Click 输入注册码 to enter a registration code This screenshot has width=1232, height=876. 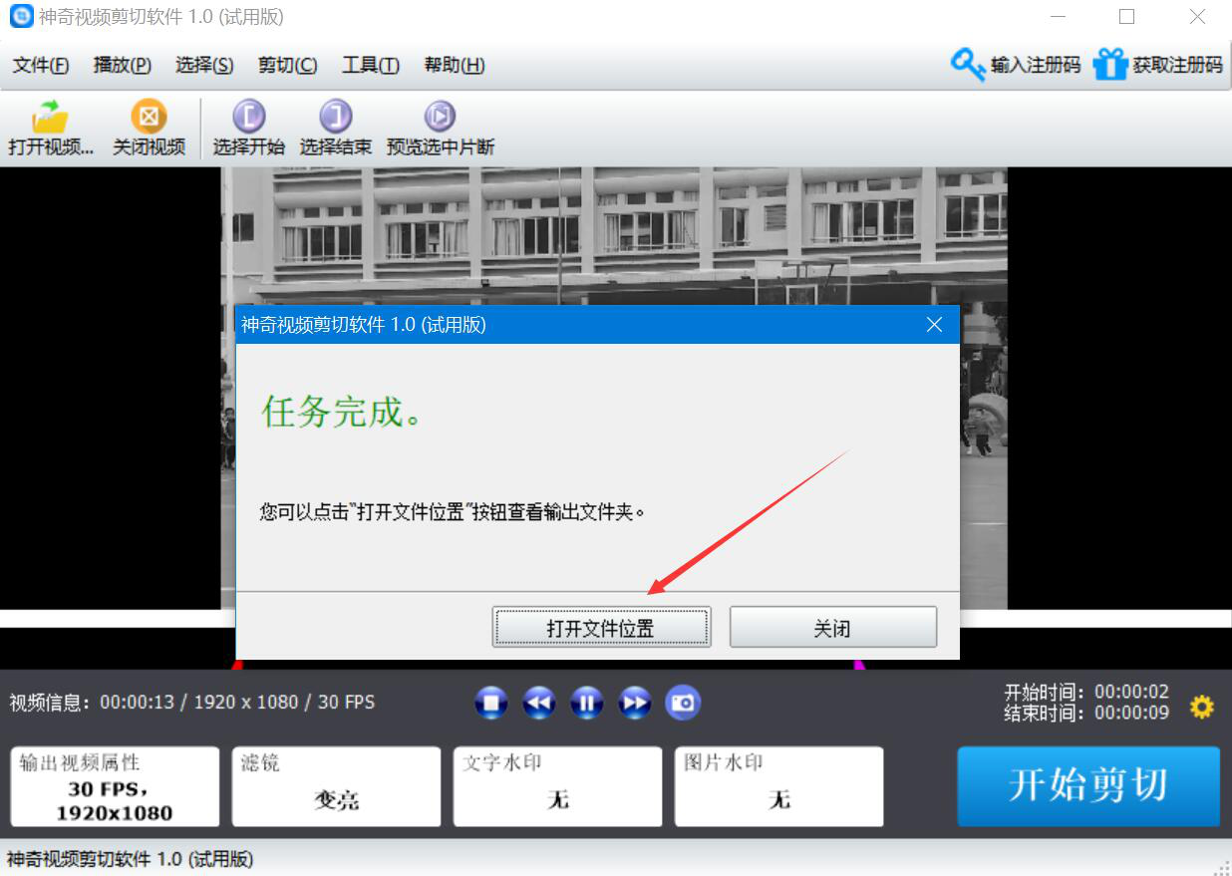pyautogui.click(x=1016, y=65)
